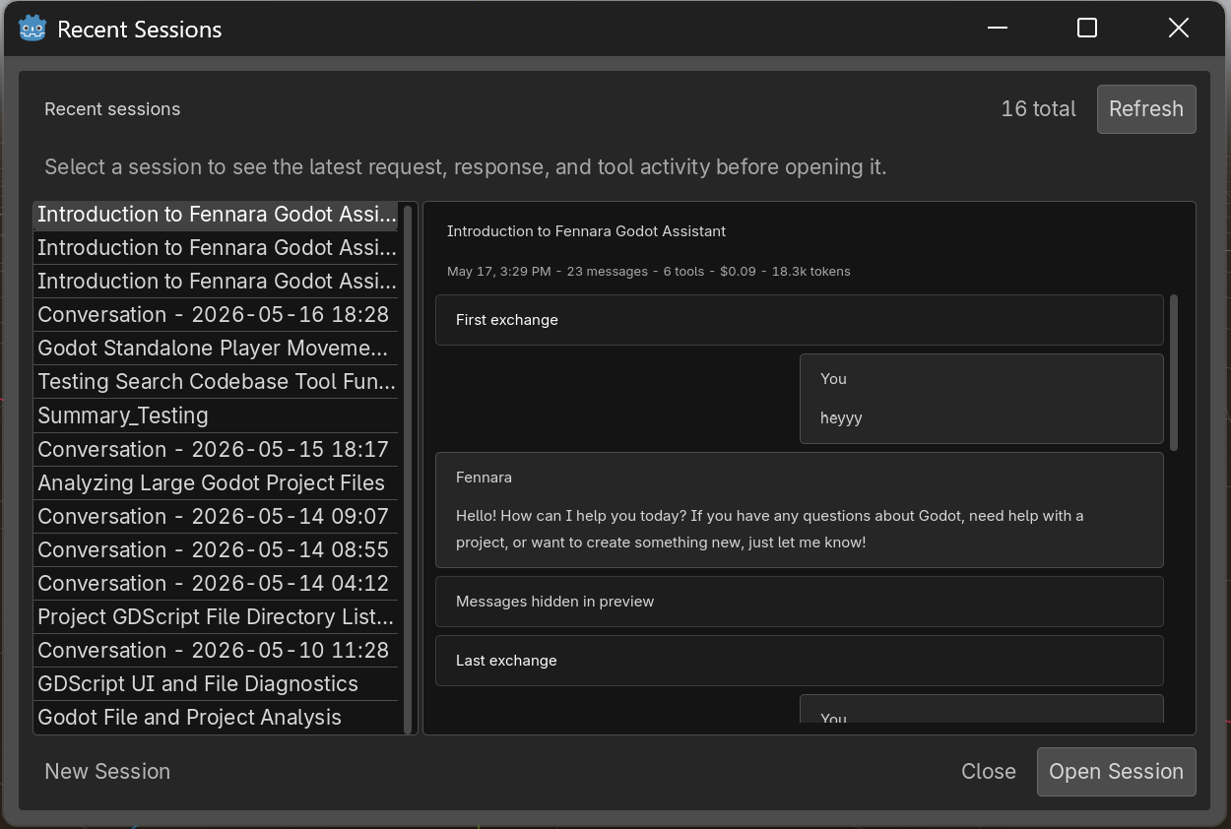The height and width of the screenshot is (829, 1231).
Task: Click the First exchange header in preview
Action: [799, 320]
